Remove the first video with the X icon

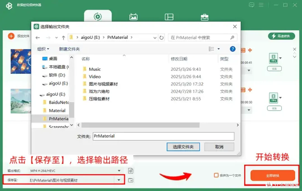coord(294,49)
